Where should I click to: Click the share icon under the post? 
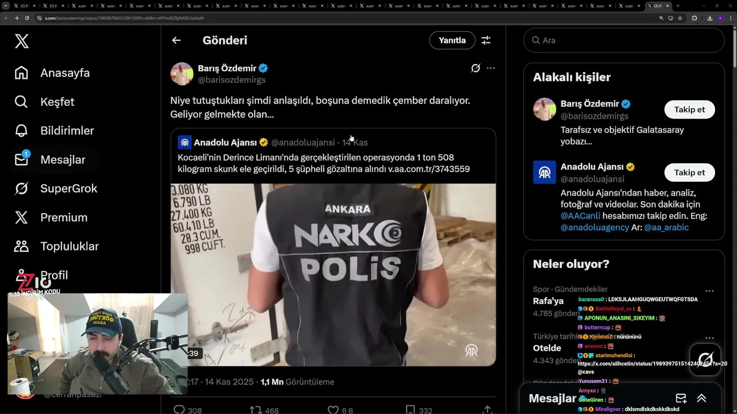[x=487, y=410]
